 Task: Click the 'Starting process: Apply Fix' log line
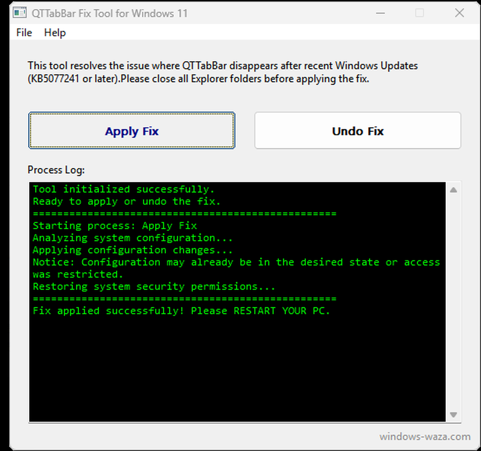pyautogui.click(x=115, y=226)
